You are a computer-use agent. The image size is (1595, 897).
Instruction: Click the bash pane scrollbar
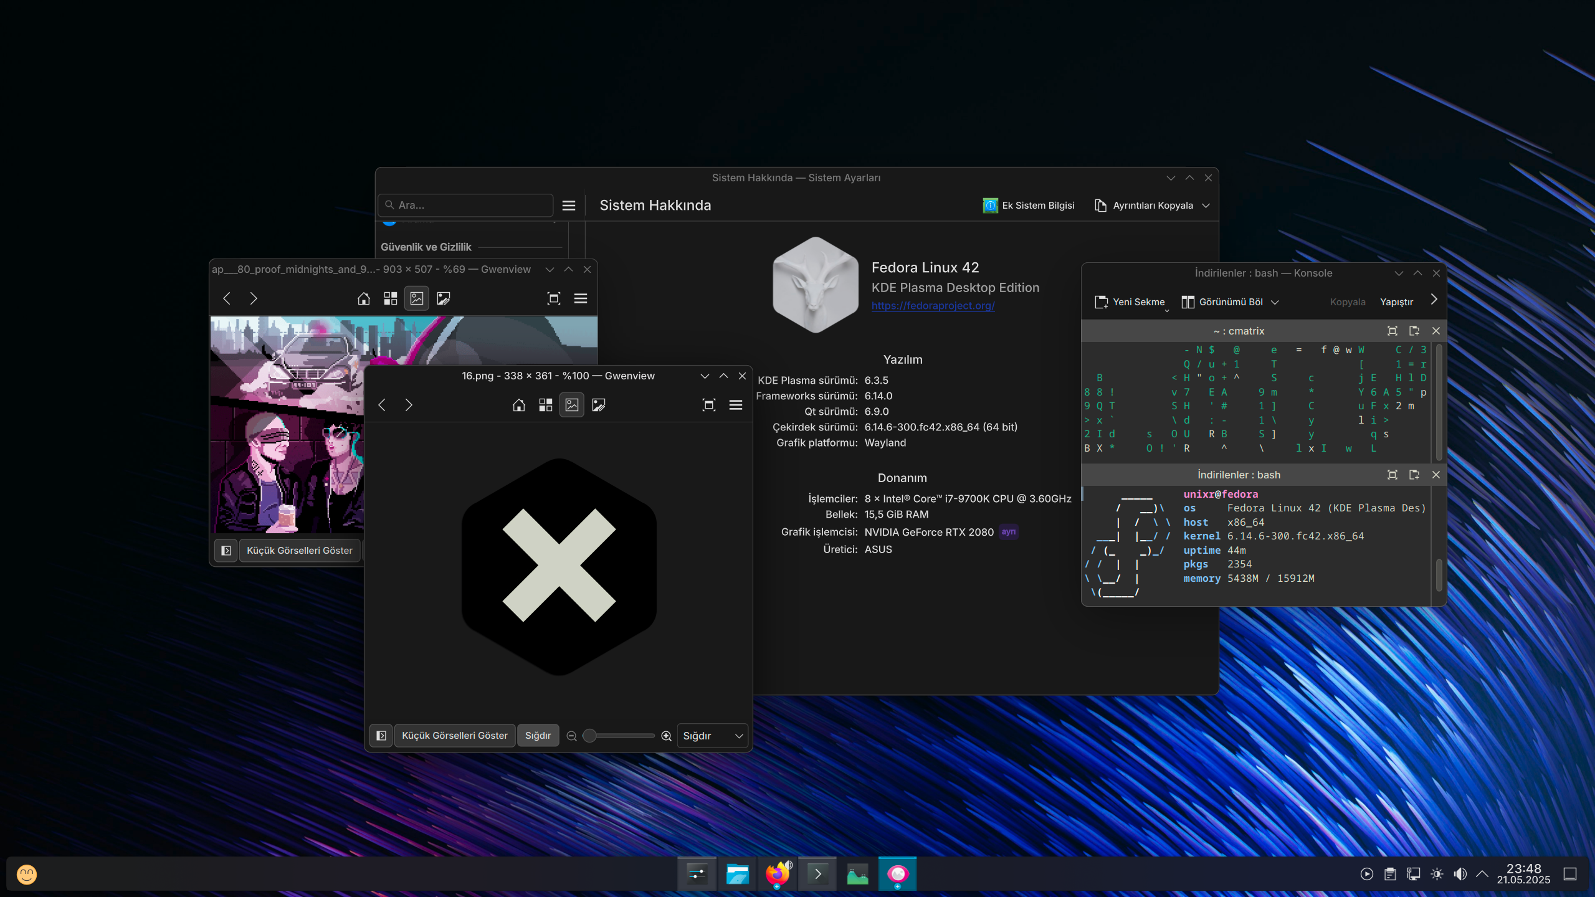1439,575
